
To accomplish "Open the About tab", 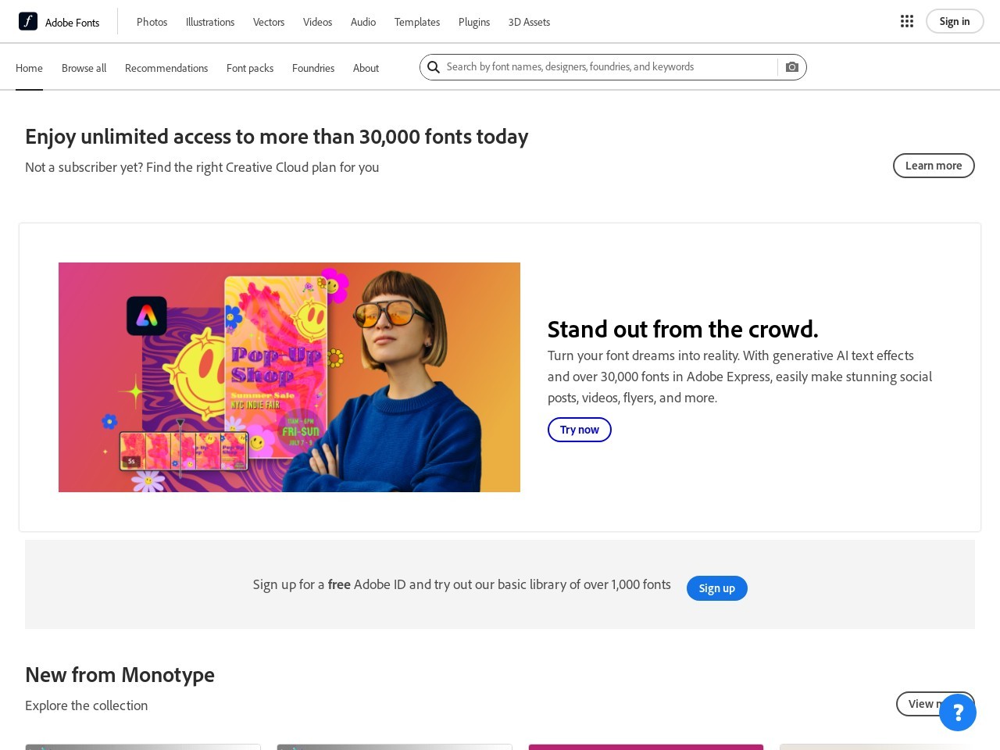I will [366, 68].
